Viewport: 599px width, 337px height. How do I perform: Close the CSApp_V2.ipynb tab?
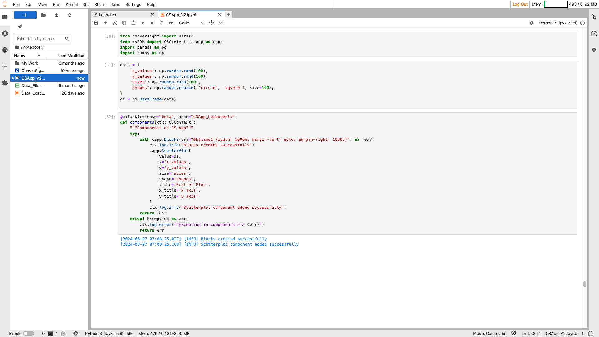click(220, 15)
